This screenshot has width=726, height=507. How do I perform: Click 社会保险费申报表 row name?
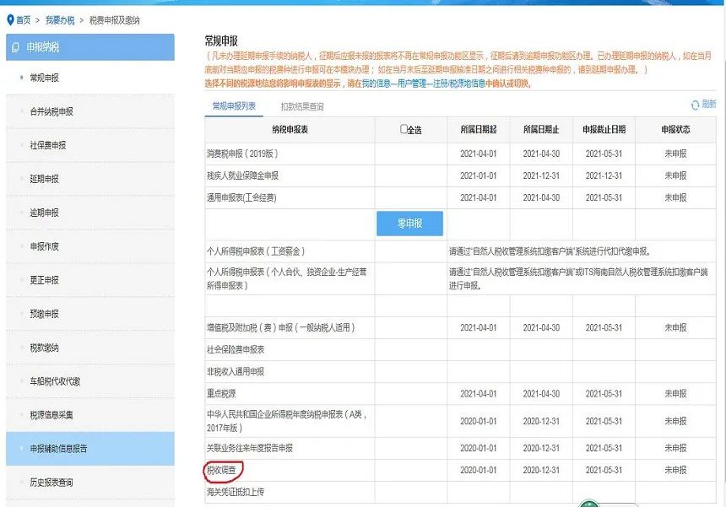click(236, 350)
